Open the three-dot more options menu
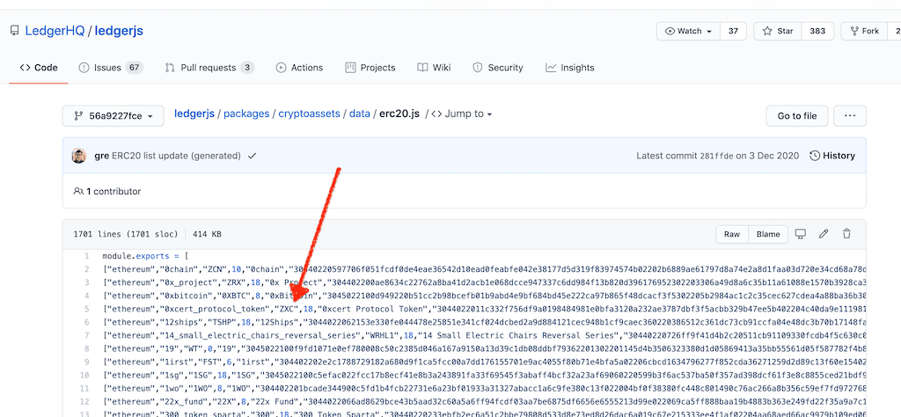Viewport: 901px width, 417px height. coord(850,116)
